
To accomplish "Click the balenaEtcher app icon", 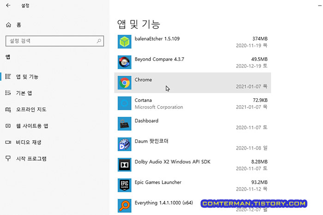I will pyautogui.click(x=125, y=42).
